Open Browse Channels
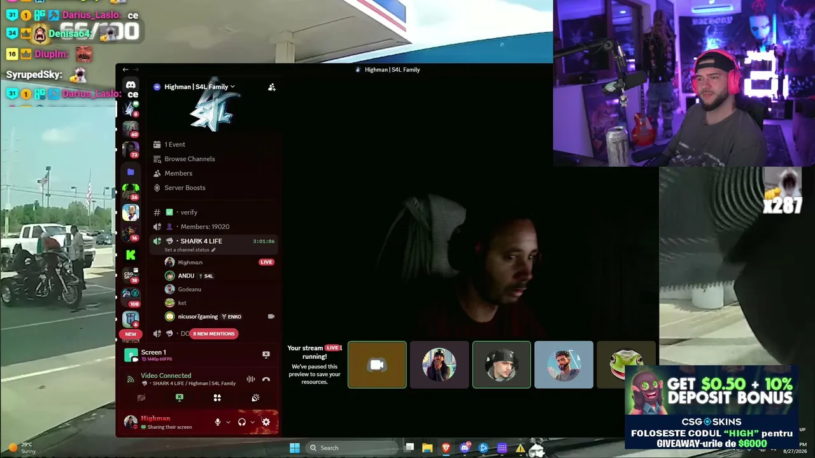Image resolution: width=815 pixels, height=458 pixels. pos(215,159)
